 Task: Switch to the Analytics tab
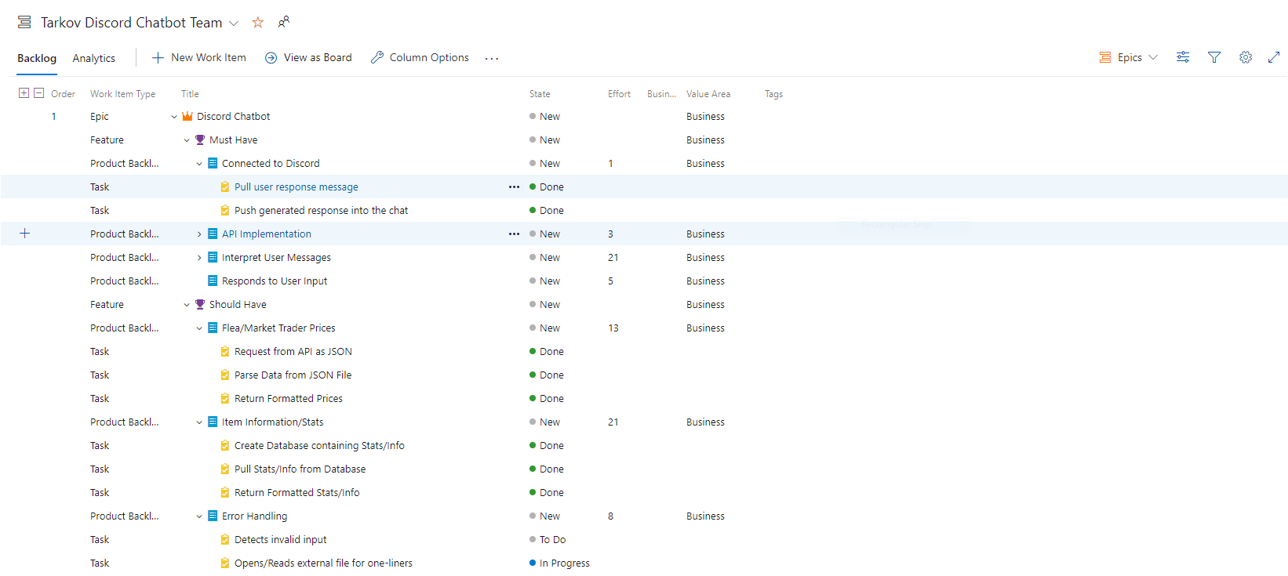point(94,58)
